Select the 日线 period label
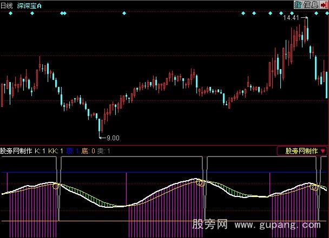The height and width of the screenshot is (238, 329). [7, 4]
